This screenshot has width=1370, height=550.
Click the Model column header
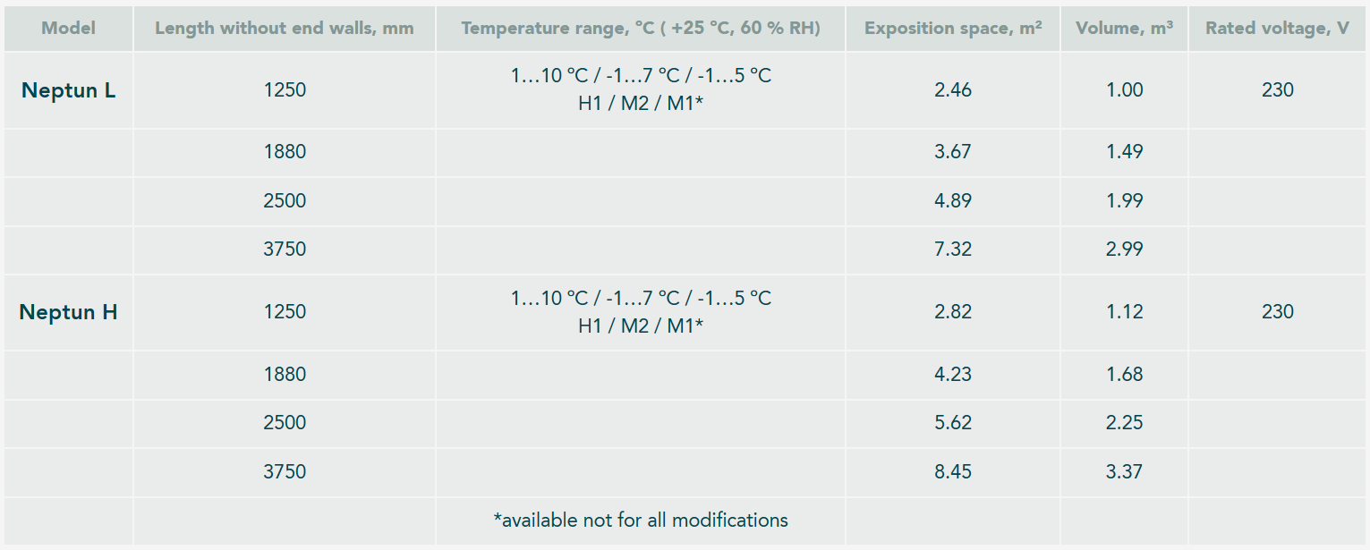(69, 29)
